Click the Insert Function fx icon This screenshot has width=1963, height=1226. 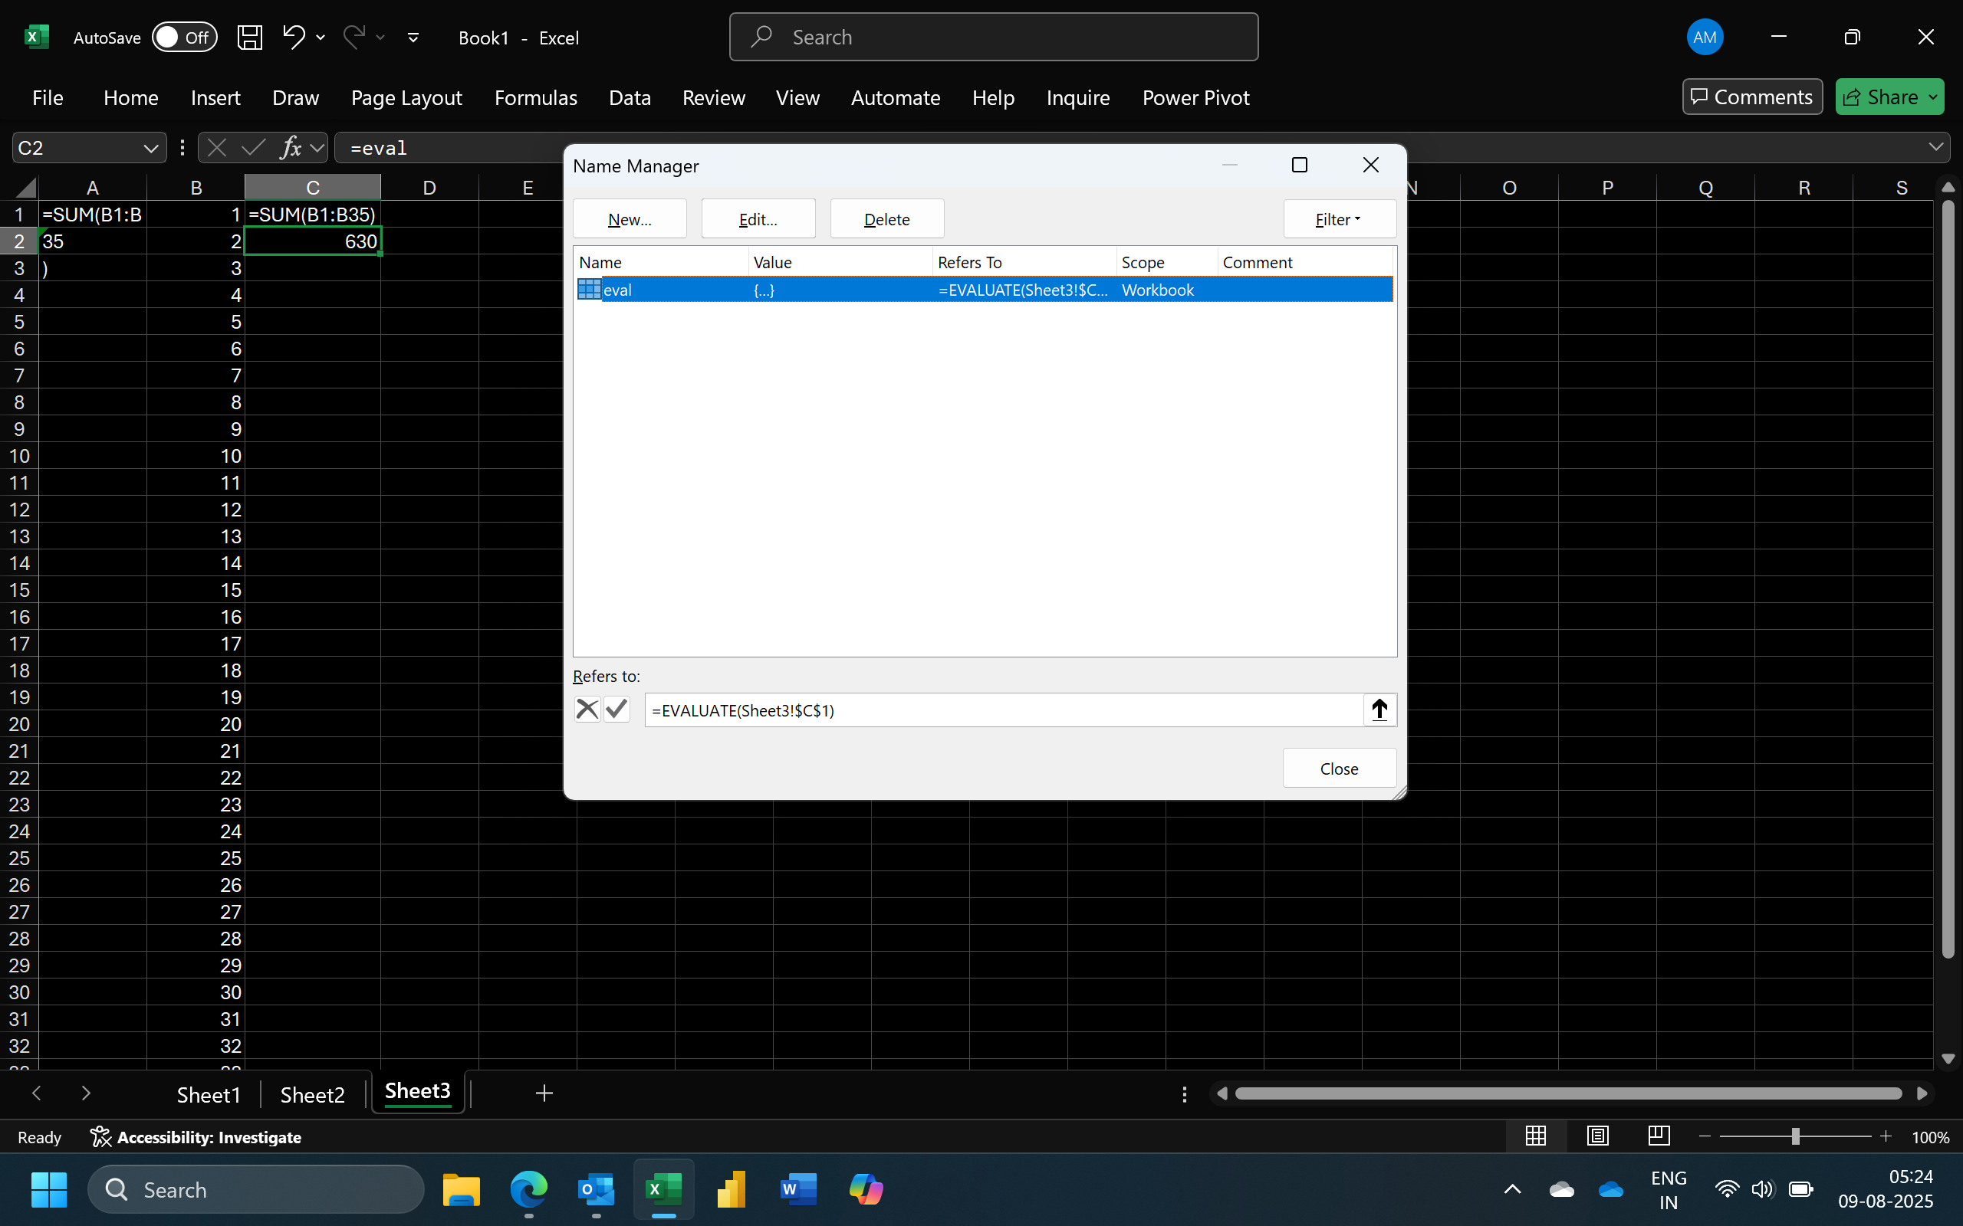click(x=290, y=148)
